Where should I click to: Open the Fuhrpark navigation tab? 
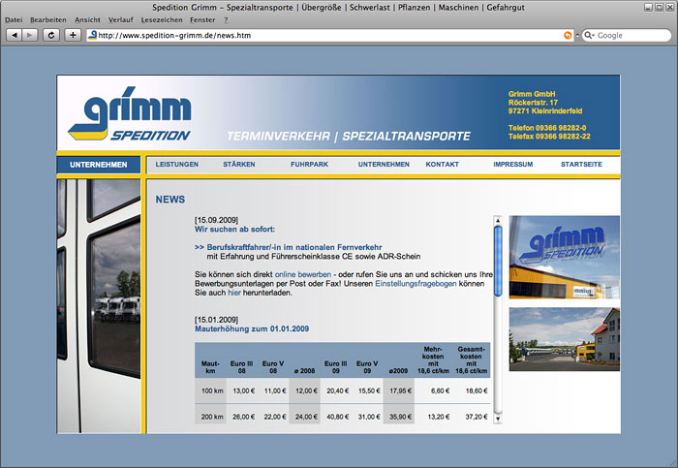pyautogui.click(x=309, y=165)
